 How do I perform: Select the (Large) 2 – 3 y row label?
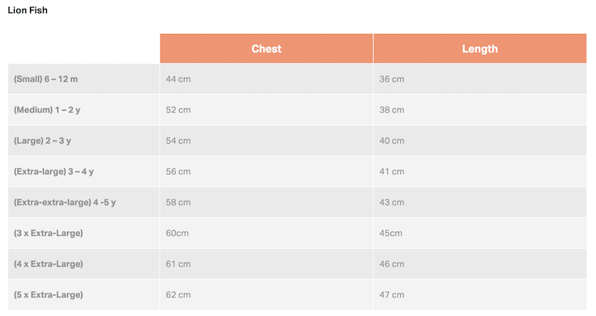tap(43, 141)
